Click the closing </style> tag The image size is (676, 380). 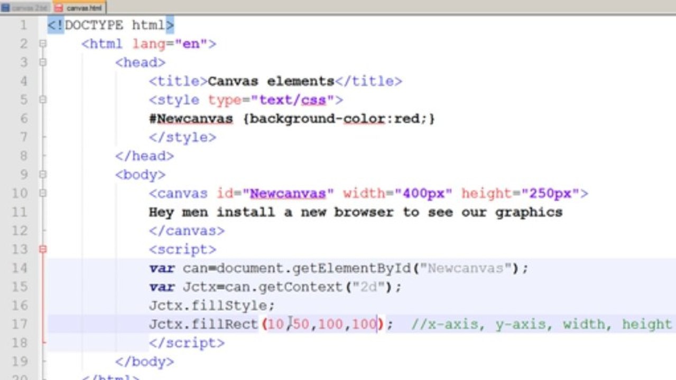click(182, 137)
